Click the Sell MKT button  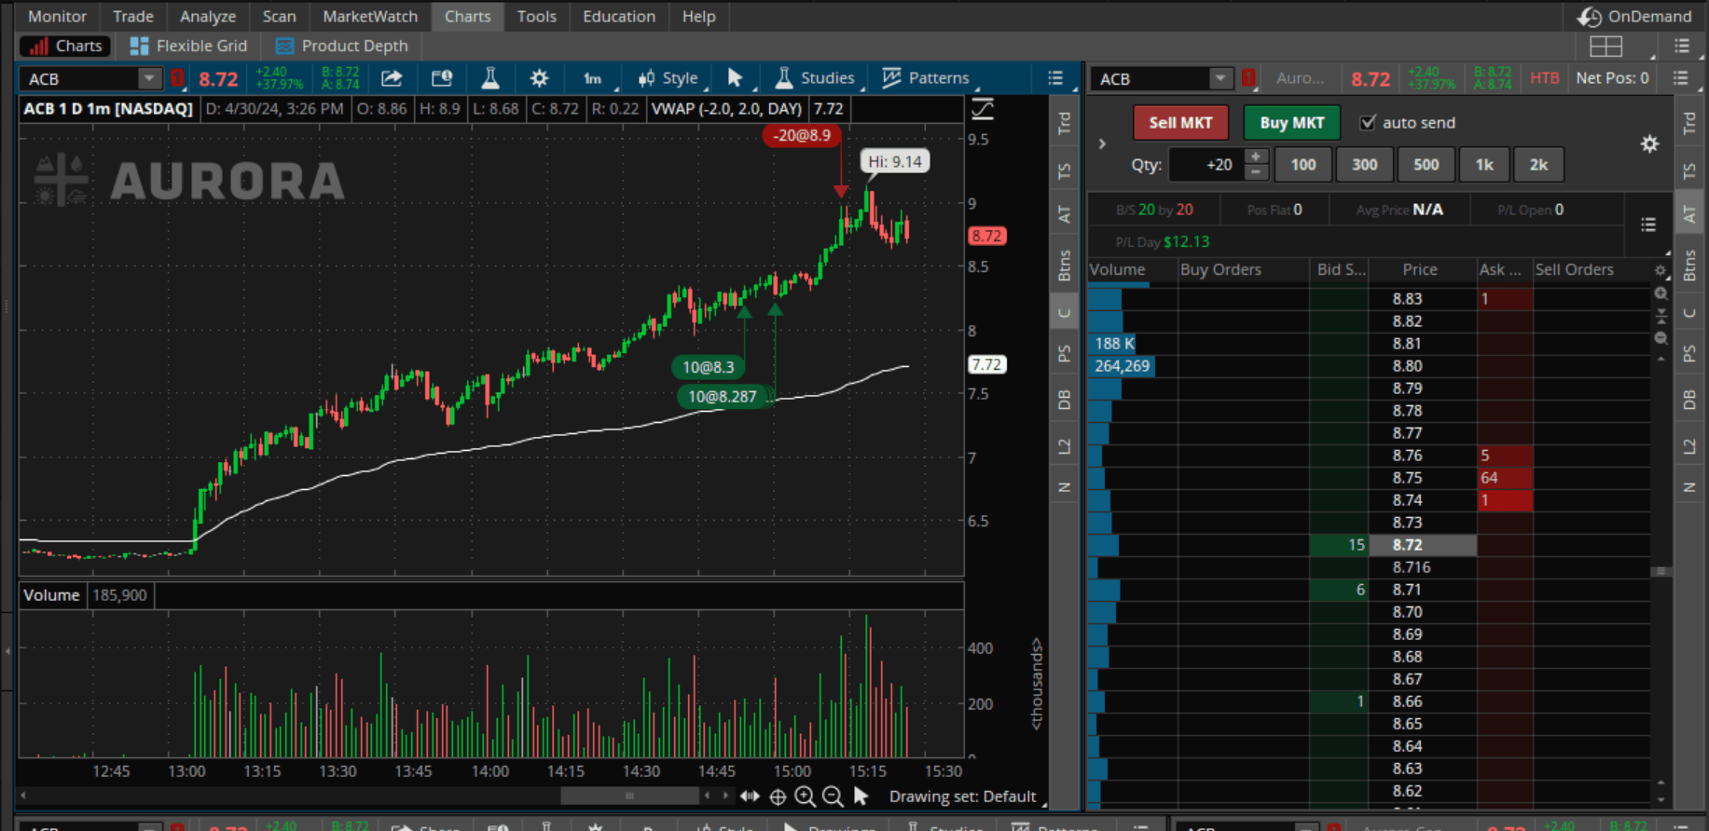[x=1180, y=122]
